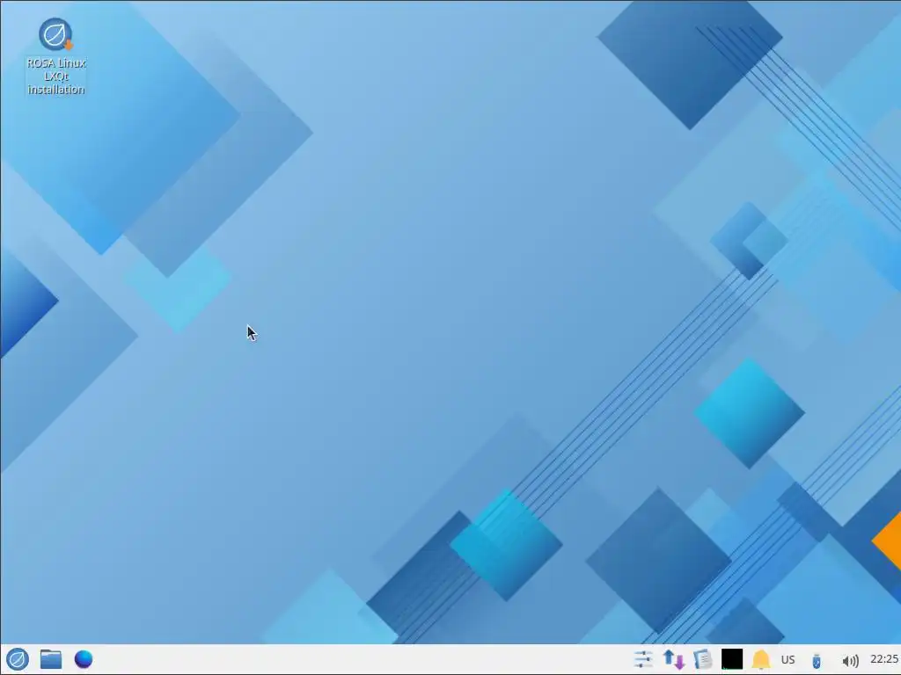Open the ROSA application menu in the panel
This screenshot has height=675, width=901.
coord(18,659)
